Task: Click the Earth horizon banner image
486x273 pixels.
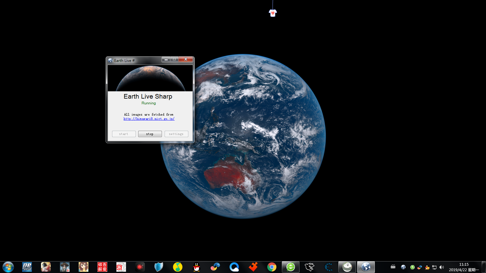Action: click(x=150, y=78)
